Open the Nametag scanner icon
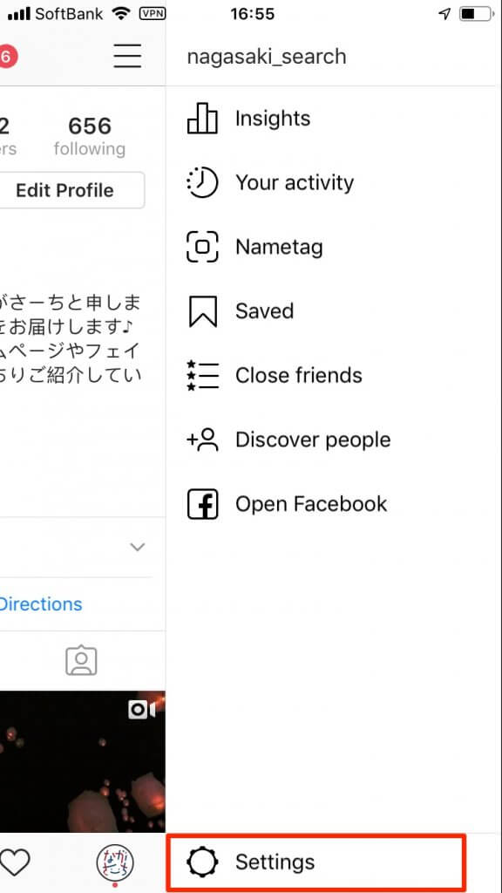 (202, 247)
